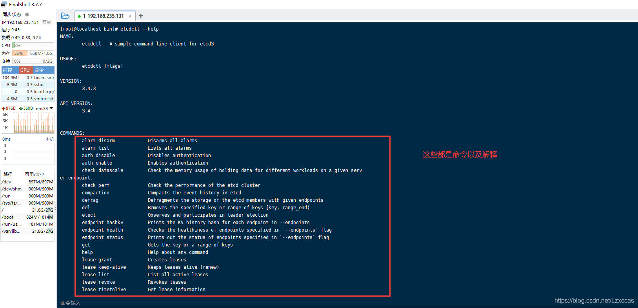Select the /boot filesystem row
The width and height of the screenshot is (638, 308).
(27, 217)
